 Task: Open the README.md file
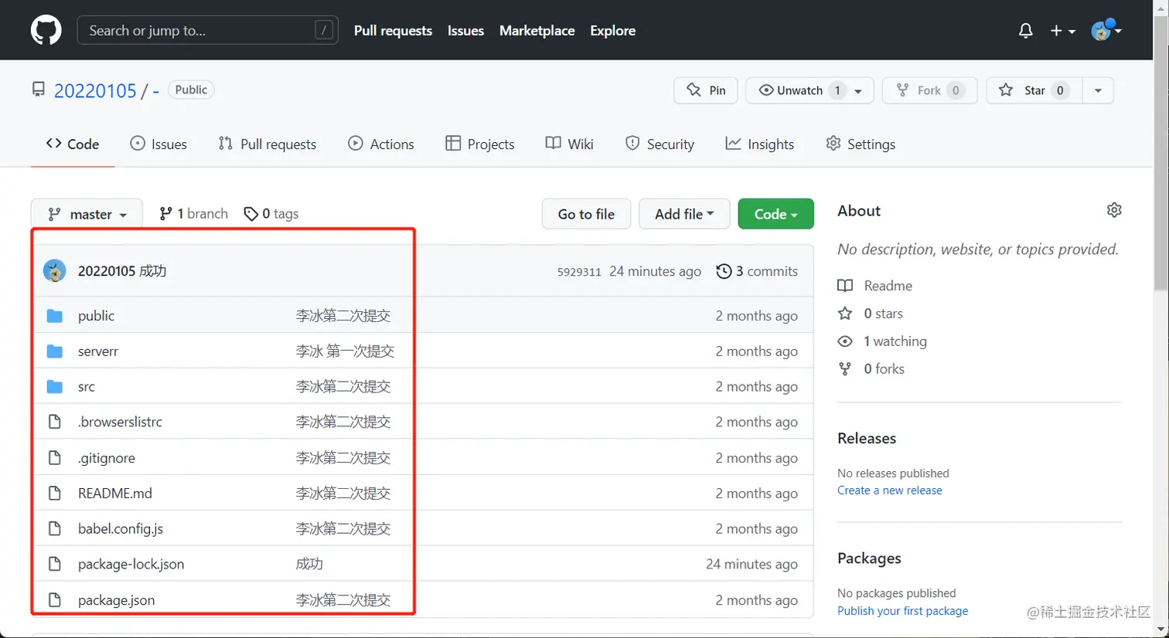(115, 493)
